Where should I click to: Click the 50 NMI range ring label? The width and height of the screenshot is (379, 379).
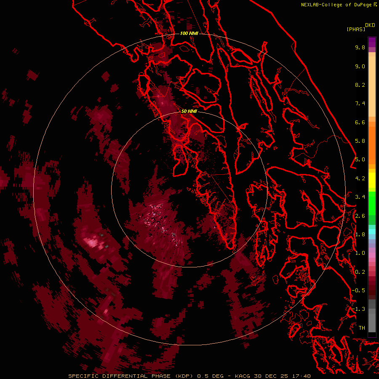[189, 111]
